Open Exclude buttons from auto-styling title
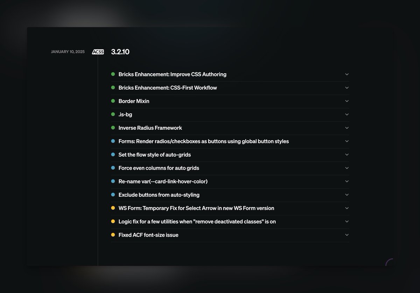The width and height of the screenshot is (420, 293). pyautogui.click(x=159, y=195)
